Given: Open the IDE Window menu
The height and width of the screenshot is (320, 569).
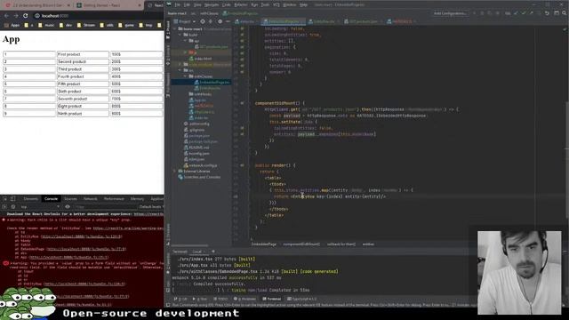Looking at the screenshot, I should tap(290, 4).
